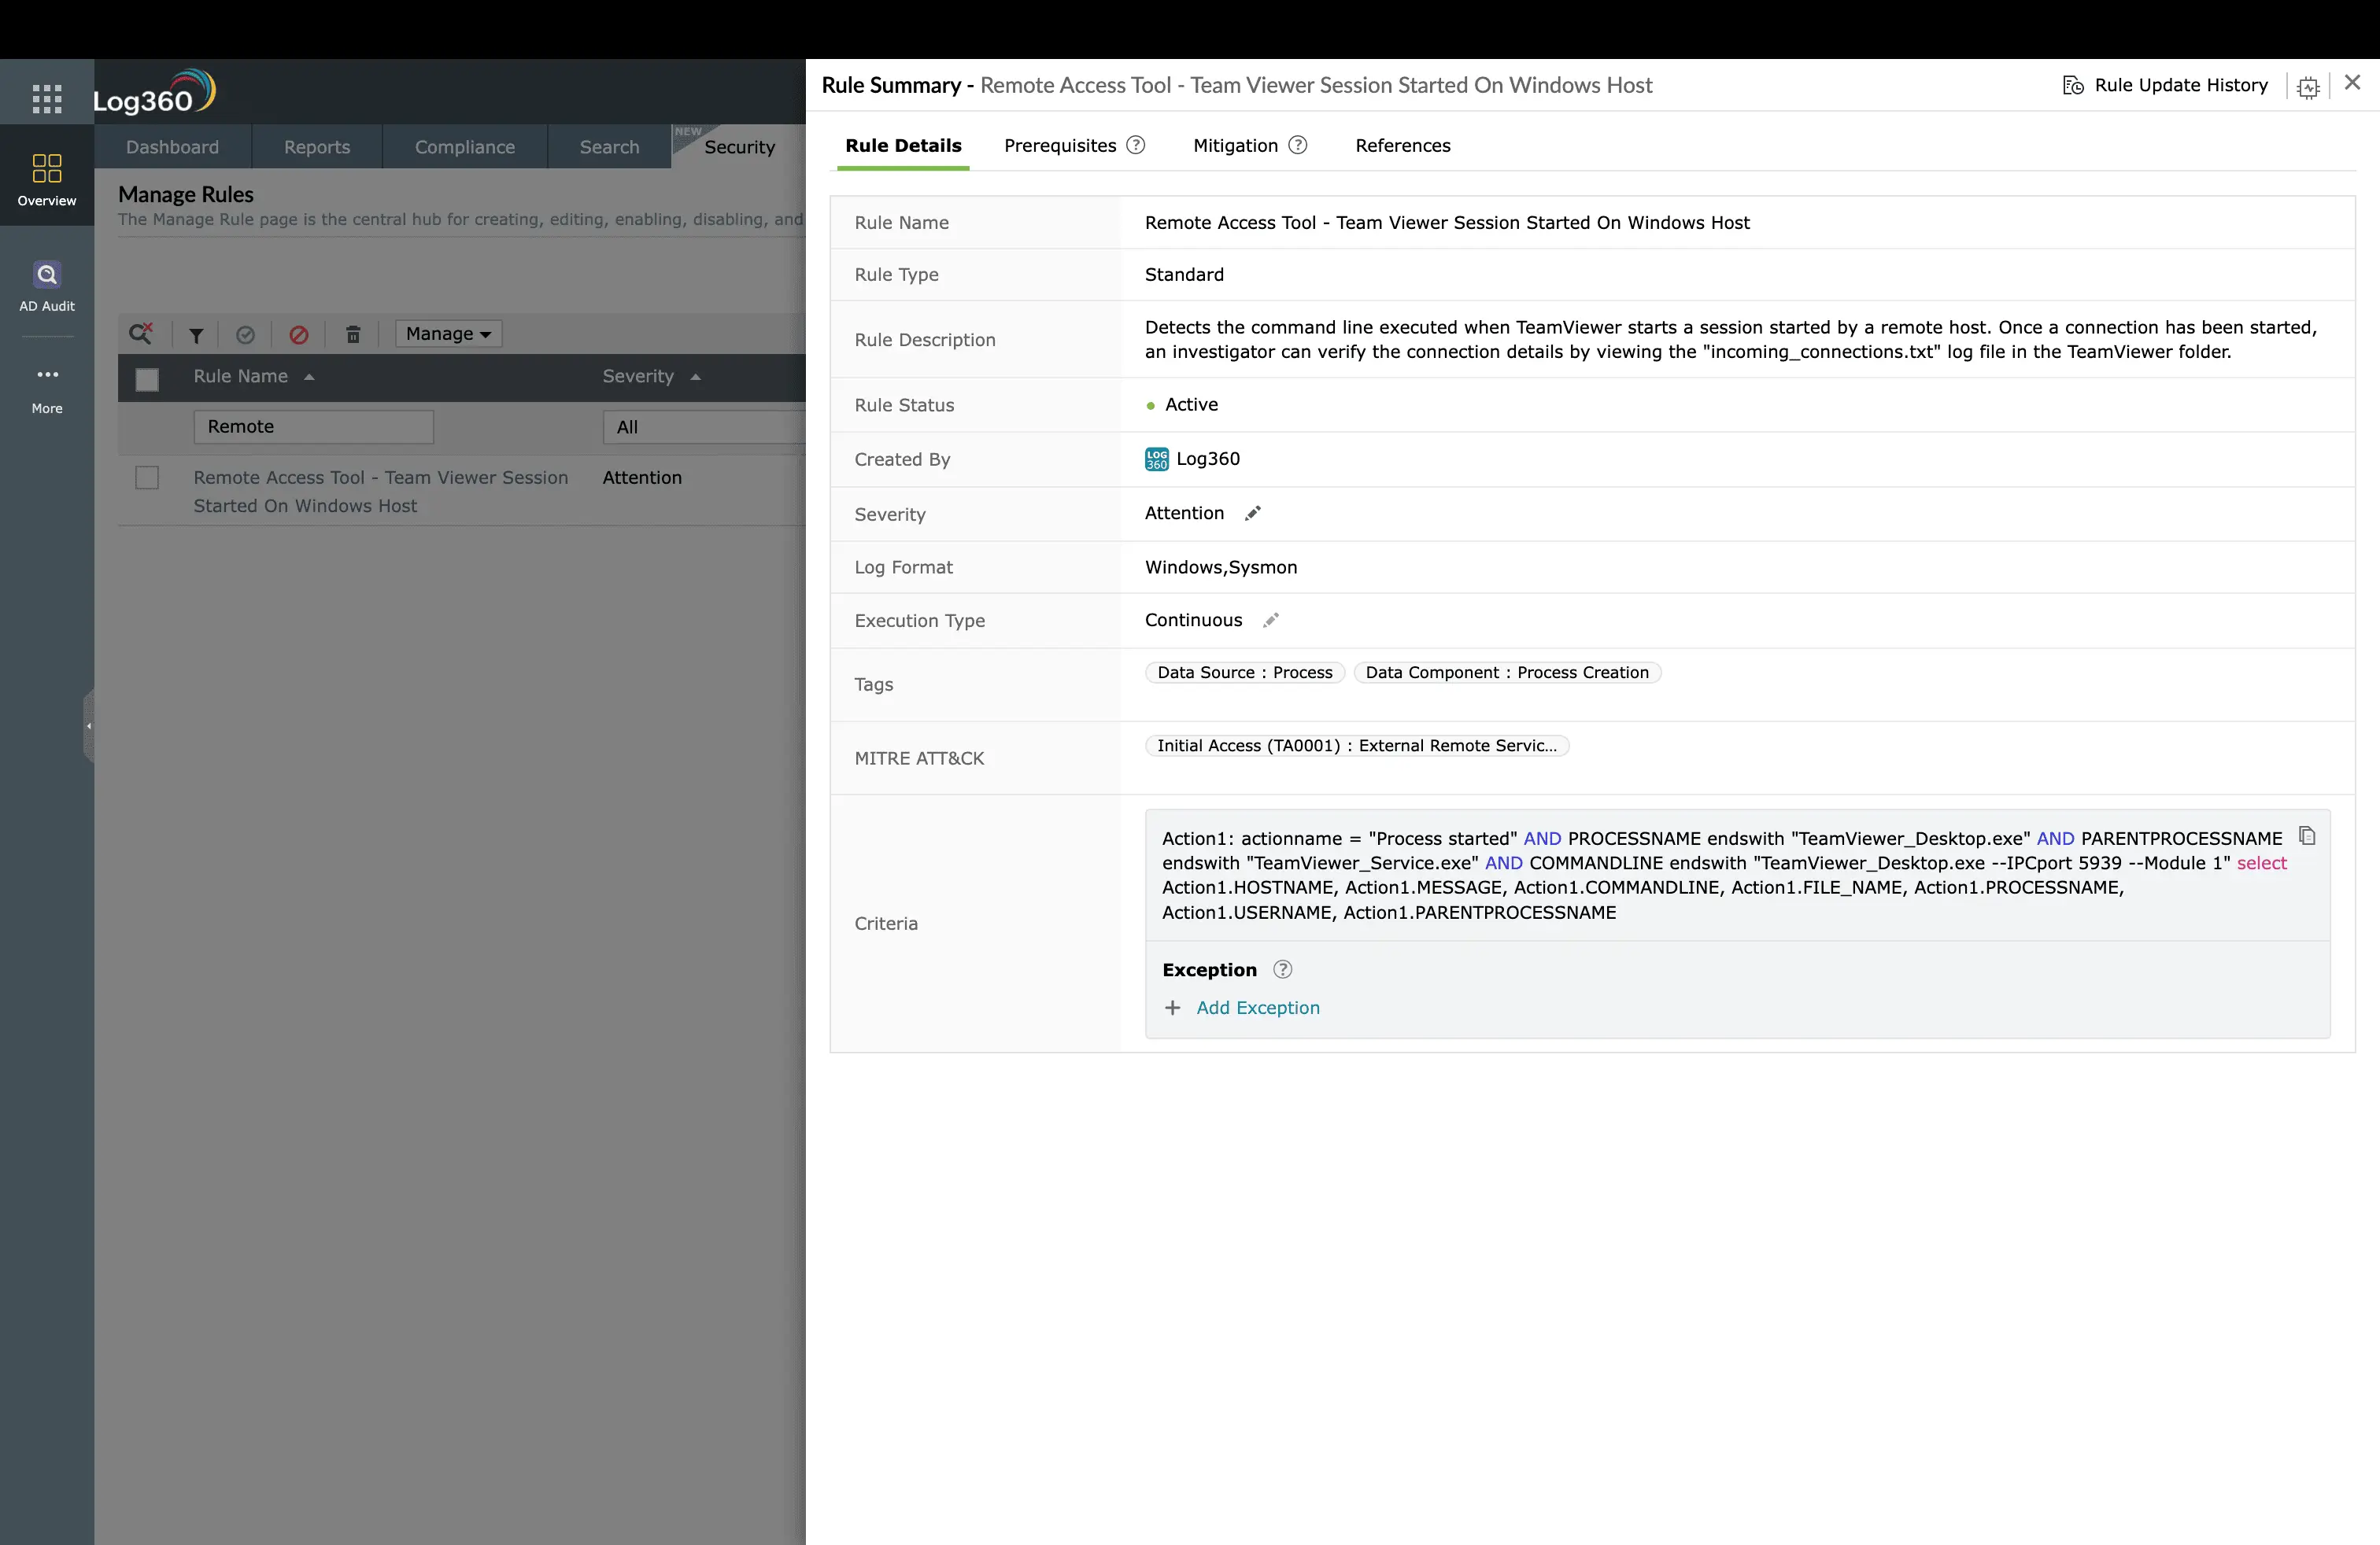Open the Manage dropdown menu
This screenshot has height=1545, width=2380.
447,334
